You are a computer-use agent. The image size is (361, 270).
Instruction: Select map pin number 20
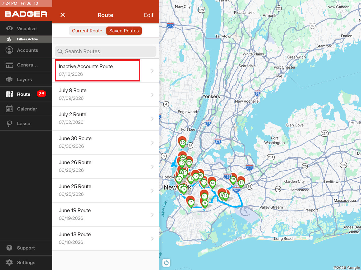182,142
